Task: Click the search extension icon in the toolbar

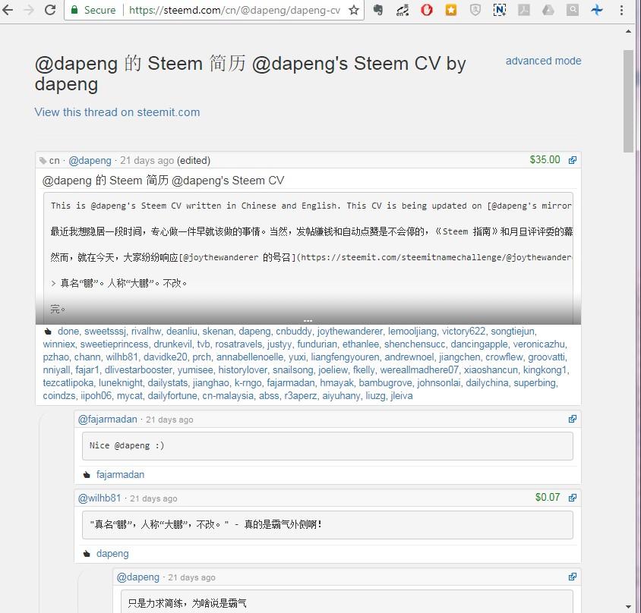Action: (x=573, y=10)
